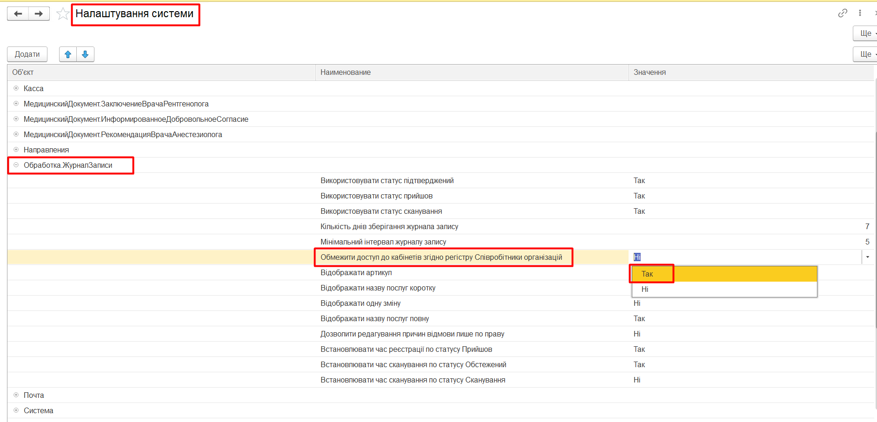
Task: Expand the Система tree node
Action: [16, 410]
